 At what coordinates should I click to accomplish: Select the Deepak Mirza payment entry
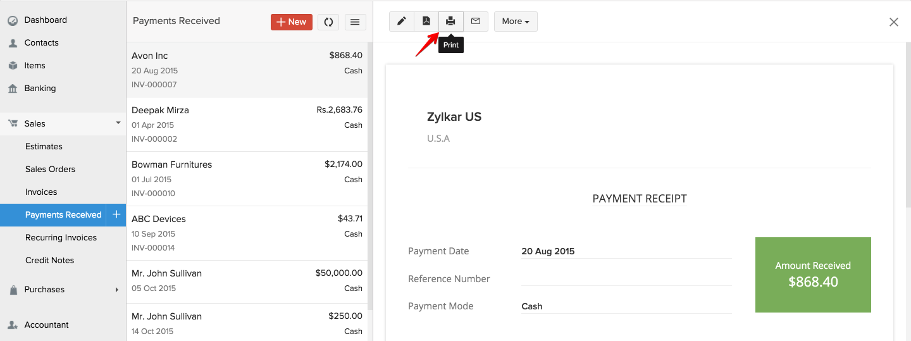(x=247, y=124)
